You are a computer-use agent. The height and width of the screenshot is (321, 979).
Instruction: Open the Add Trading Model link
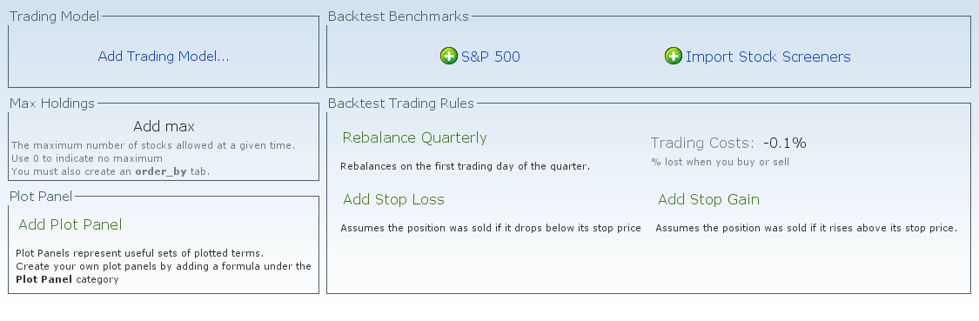coord(164,57)
